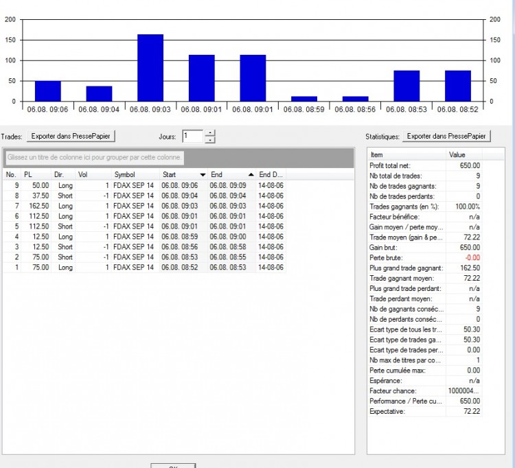Click the Value column header in statistics
This screenshot has width=515, height=468.
(463, 154)
